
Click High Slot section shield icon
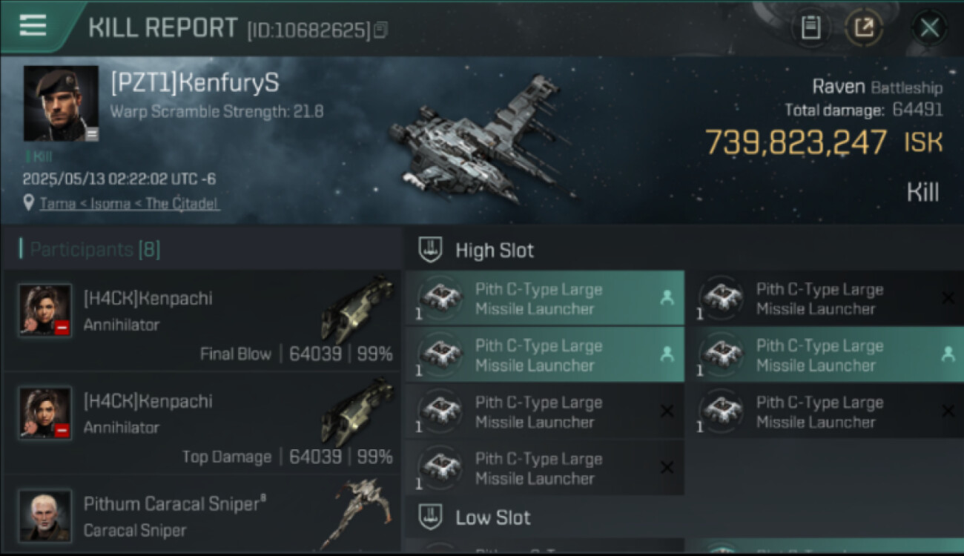[x=431, y=250]
